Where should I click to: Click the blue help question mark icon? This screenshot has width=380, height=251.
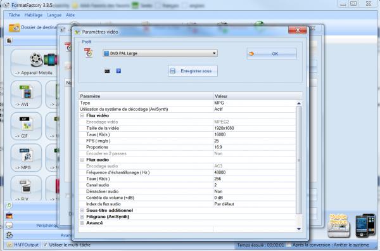(118, 71)
